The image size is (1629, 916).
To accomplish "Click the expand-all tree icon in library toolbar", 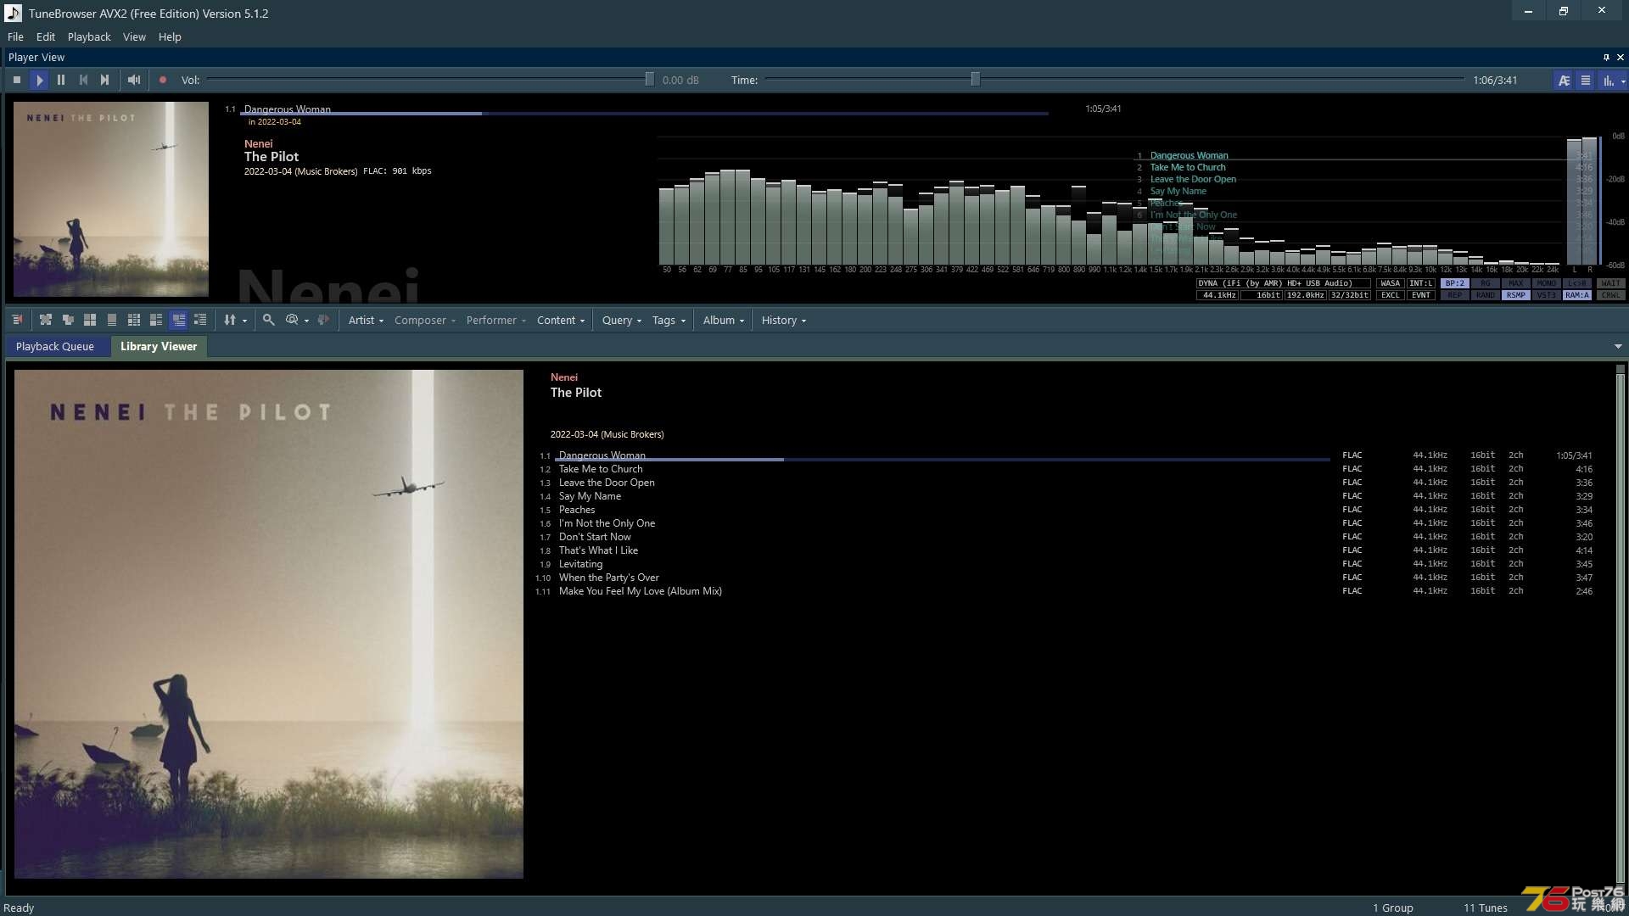I will click(46, 320).
